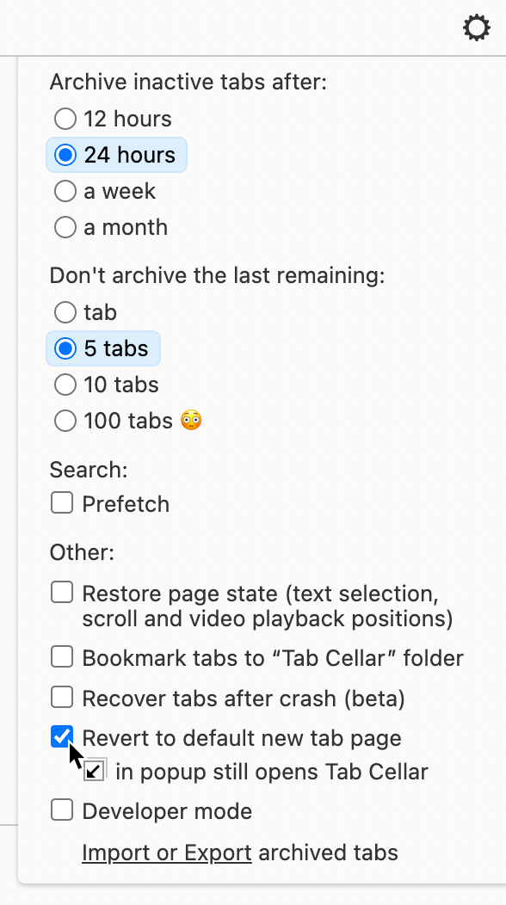Click the flushed face emoji next to 100 tabs
The image size is (506, 905).
click(191, 420)
